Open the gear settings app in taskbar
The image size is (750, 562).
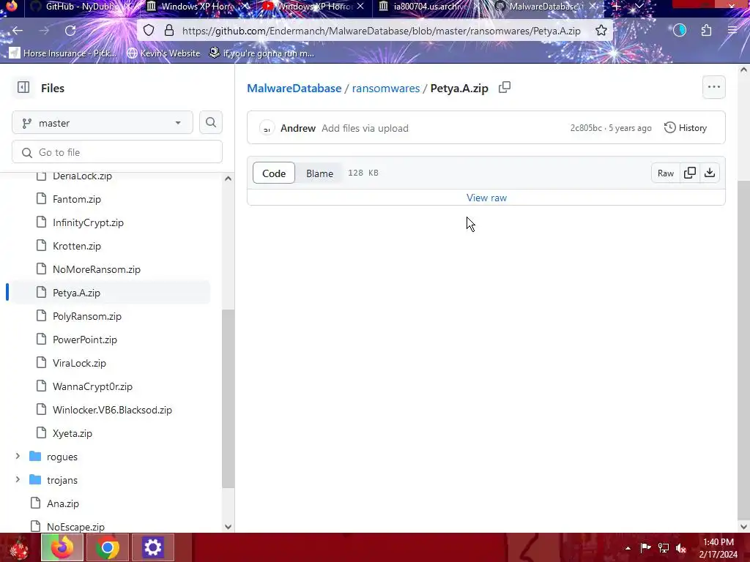pyautogui.click(x=152, y=547)
